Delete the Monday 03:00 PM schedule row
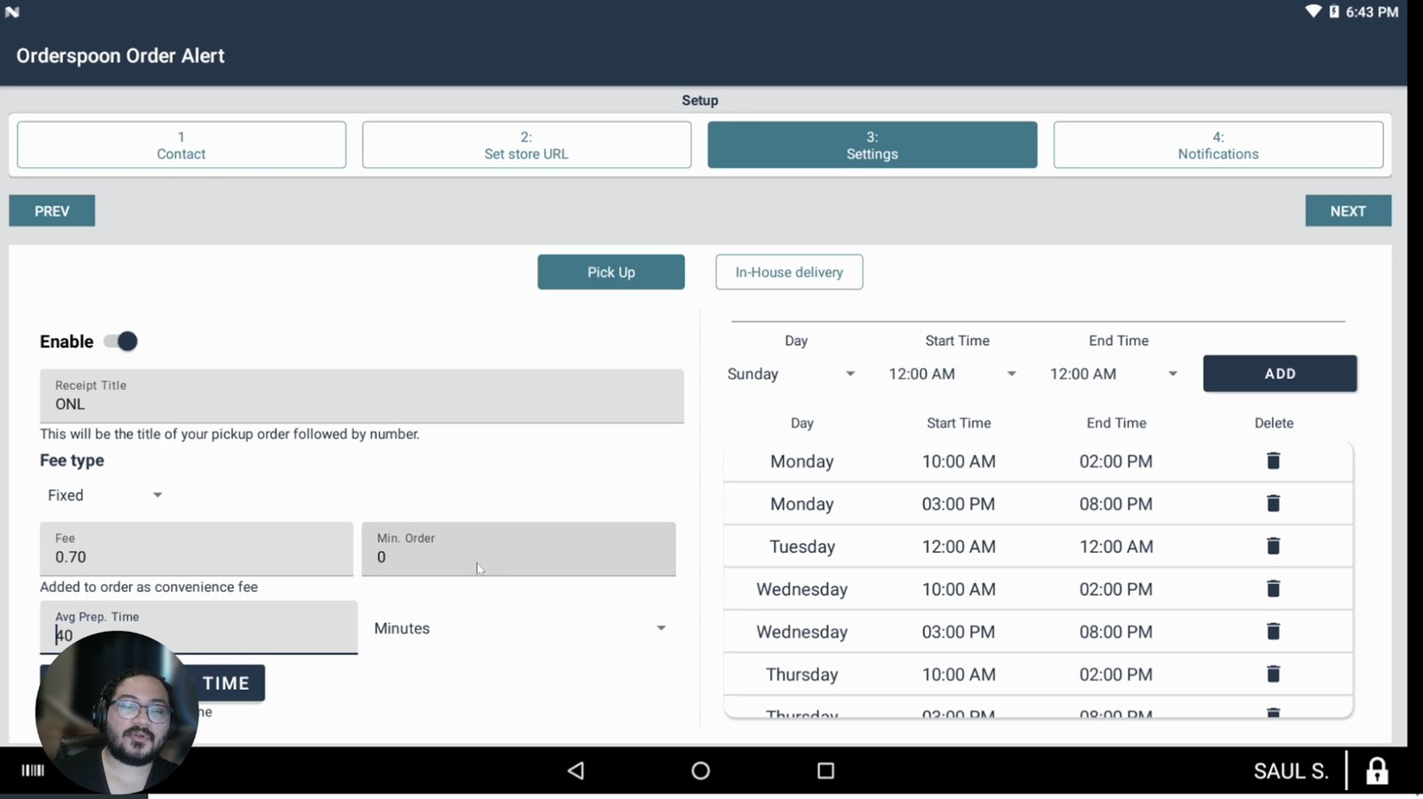1423x799 pixels. coord(1273,503)
